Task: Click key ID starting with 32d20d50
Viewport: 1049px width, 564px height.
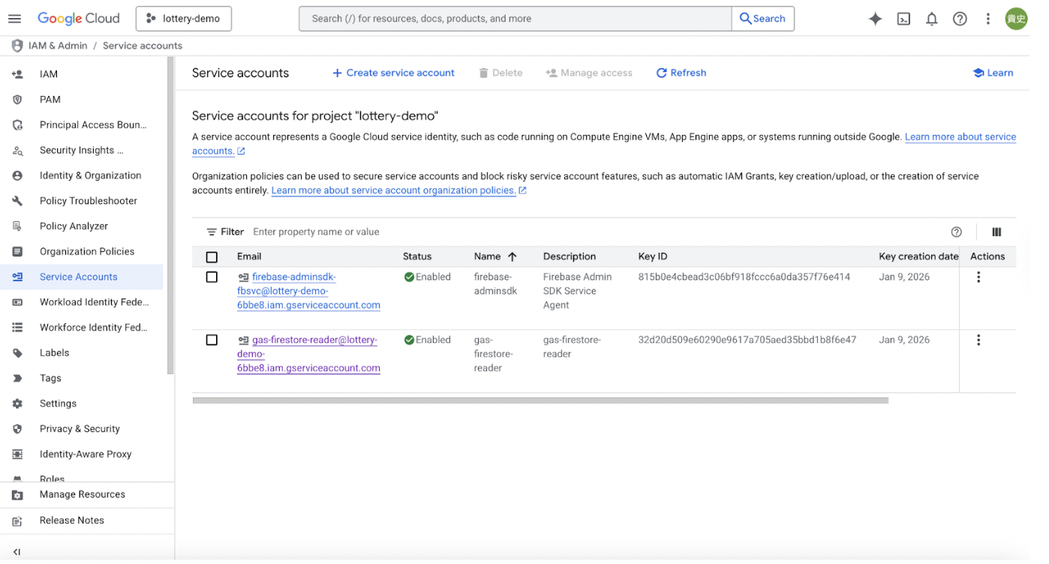Action: (747, 340)
